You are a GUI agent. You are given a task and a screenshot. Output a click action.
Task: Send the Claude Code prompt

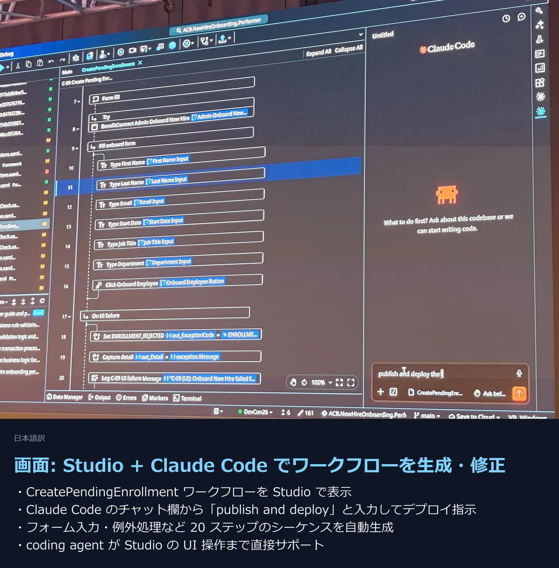(519, 393)
